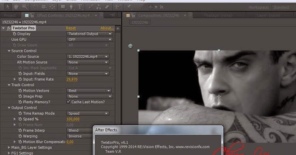Expand the Main_BG Layer Settings group
This screenshot has height=155, width=296.
click(9, 148)
